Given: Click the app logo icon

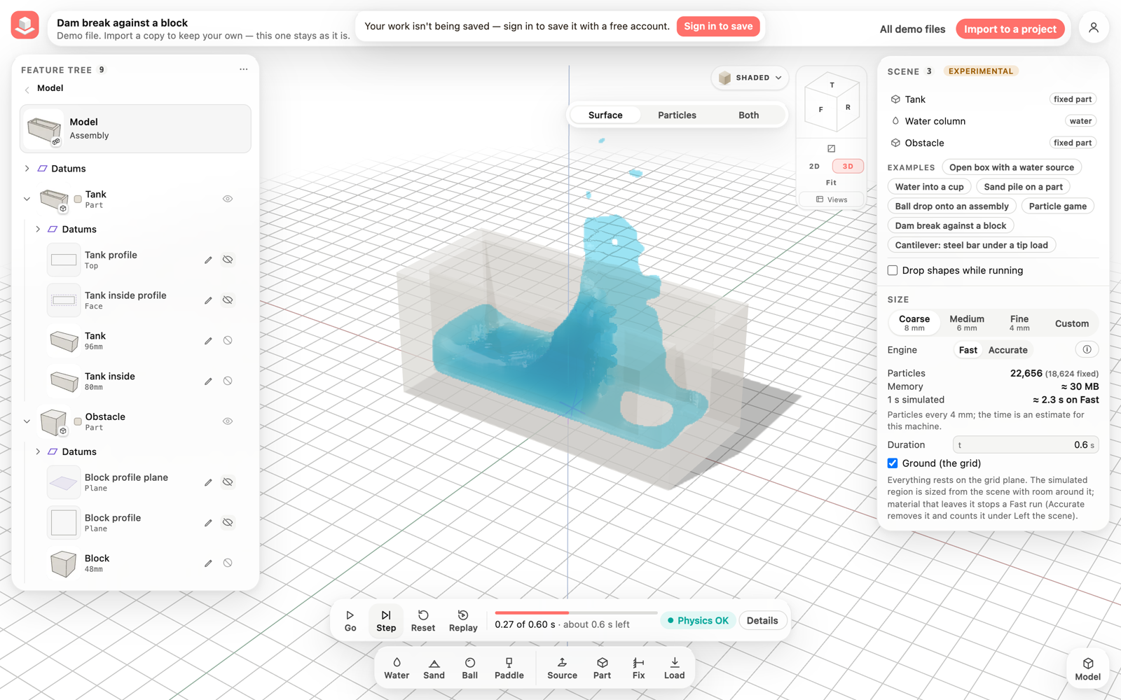Looking at the screenshot, I should click(25, 25).
